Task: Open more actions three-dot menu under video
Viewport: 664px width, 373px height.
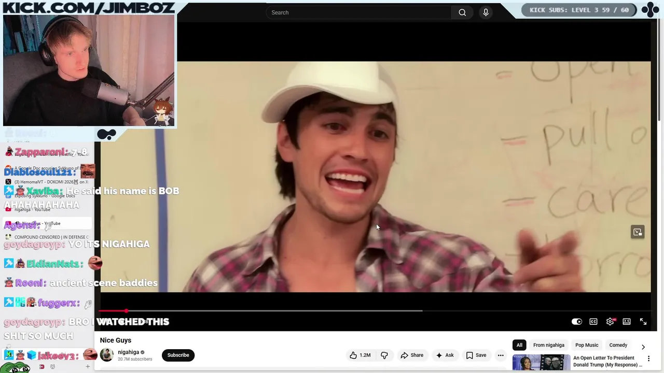Action: (x=501, y=355)
